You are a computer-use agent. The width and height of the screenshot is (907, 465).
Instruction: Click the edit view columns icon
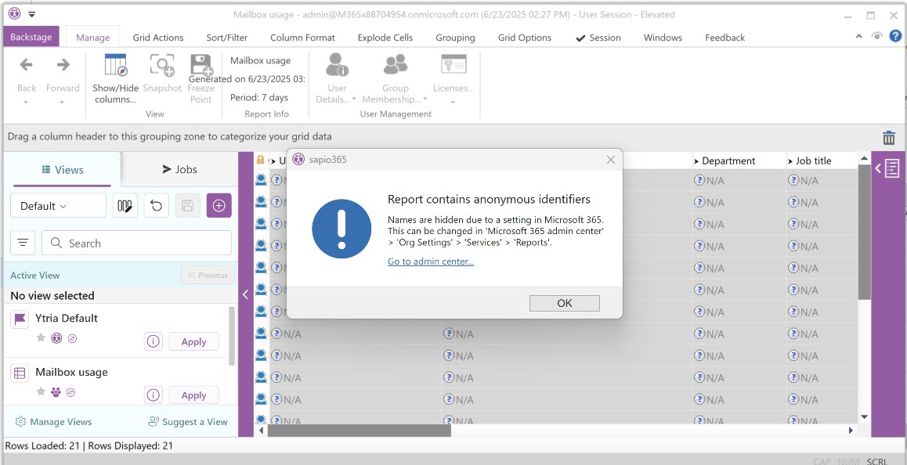coord(125,206)
